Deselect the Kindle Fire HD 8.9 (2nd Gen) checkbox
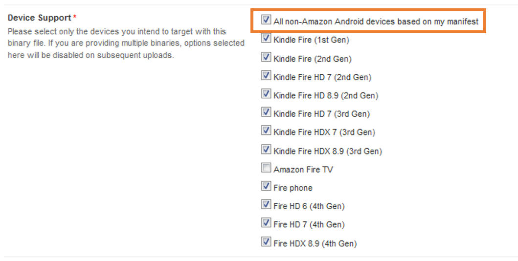The height and width of the screenshot is (261, 518). pyautogui.click(x=266, y=94)
